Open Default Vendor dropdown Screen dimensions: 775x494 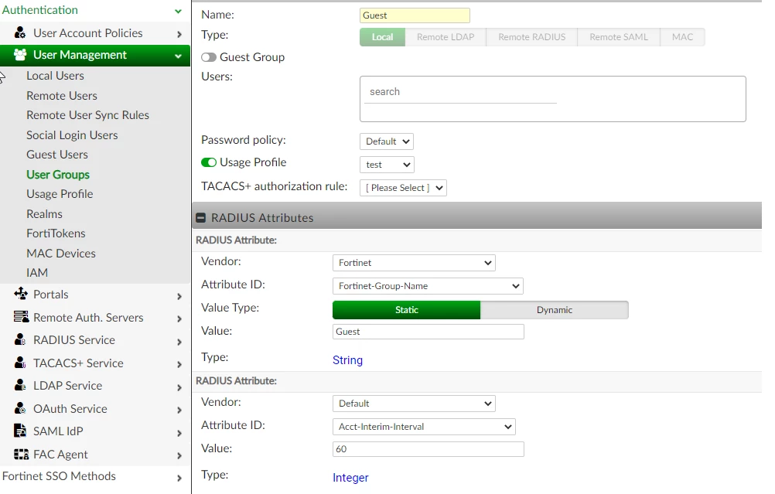[x=414, y=404]
